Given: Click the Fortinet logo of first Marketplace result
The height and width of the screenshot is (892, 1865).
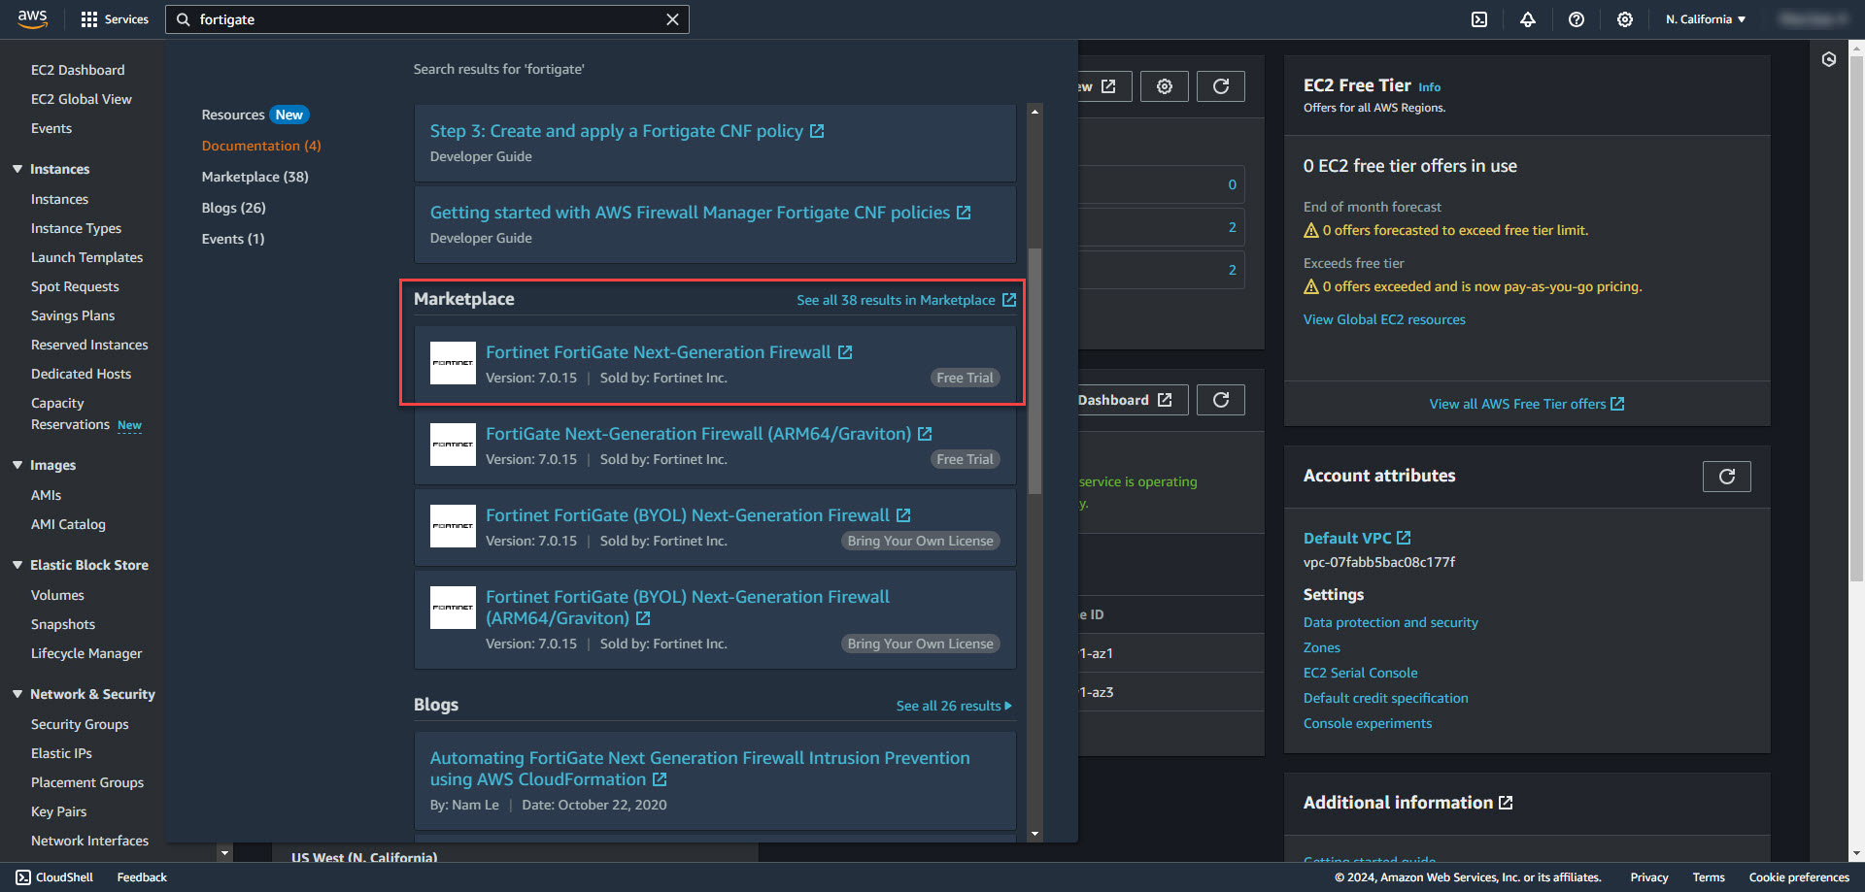Looking at the screenshot, I should 453,363.
